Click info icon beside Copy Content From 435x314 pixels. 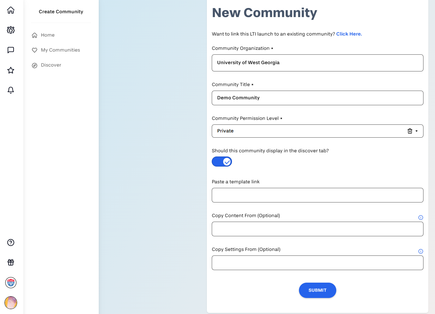tap(421, 217)
